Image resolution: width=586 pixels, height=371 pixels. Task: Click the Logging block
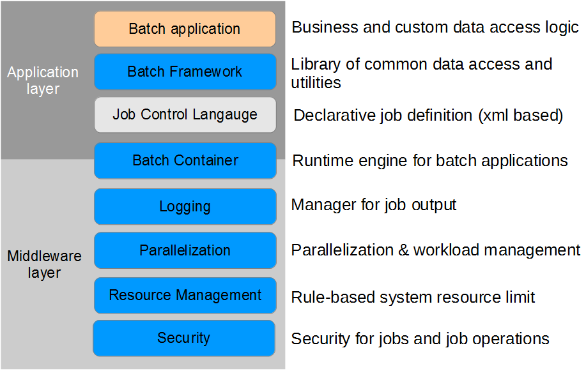[185, 207]
